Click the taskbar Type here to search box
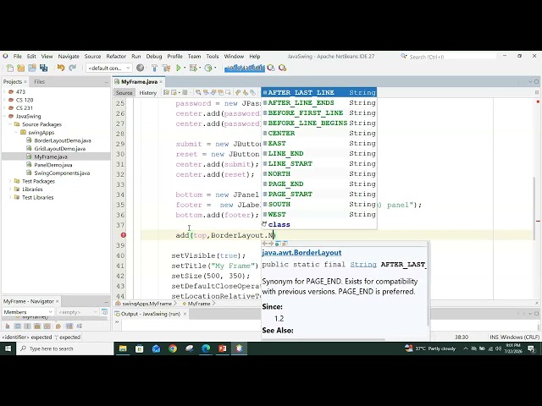The height and width of the screenshot is (406, 542). coord(65,348)
